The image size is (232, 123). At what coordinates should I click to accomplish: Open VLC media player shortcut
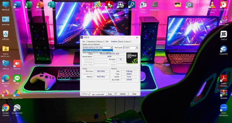point(212,7)
